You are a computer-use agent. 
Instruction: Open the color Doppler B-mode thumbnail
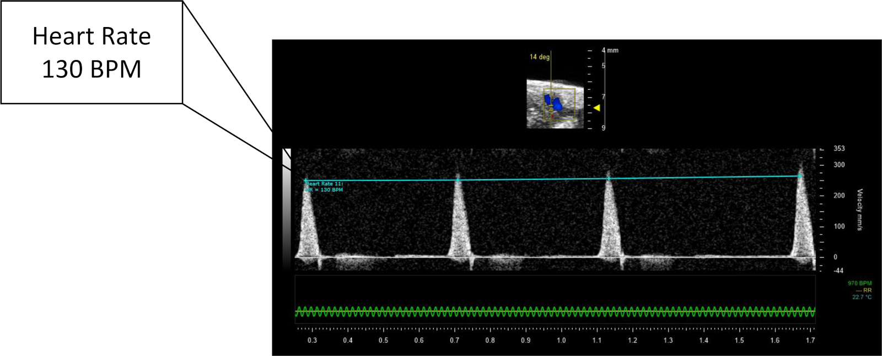point(555,104)
